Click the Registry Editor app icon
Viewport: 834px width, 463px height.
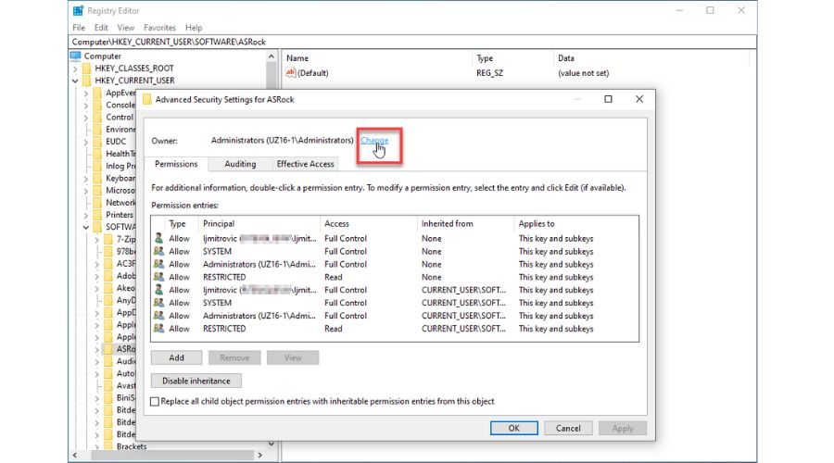(x=78, y=10)
